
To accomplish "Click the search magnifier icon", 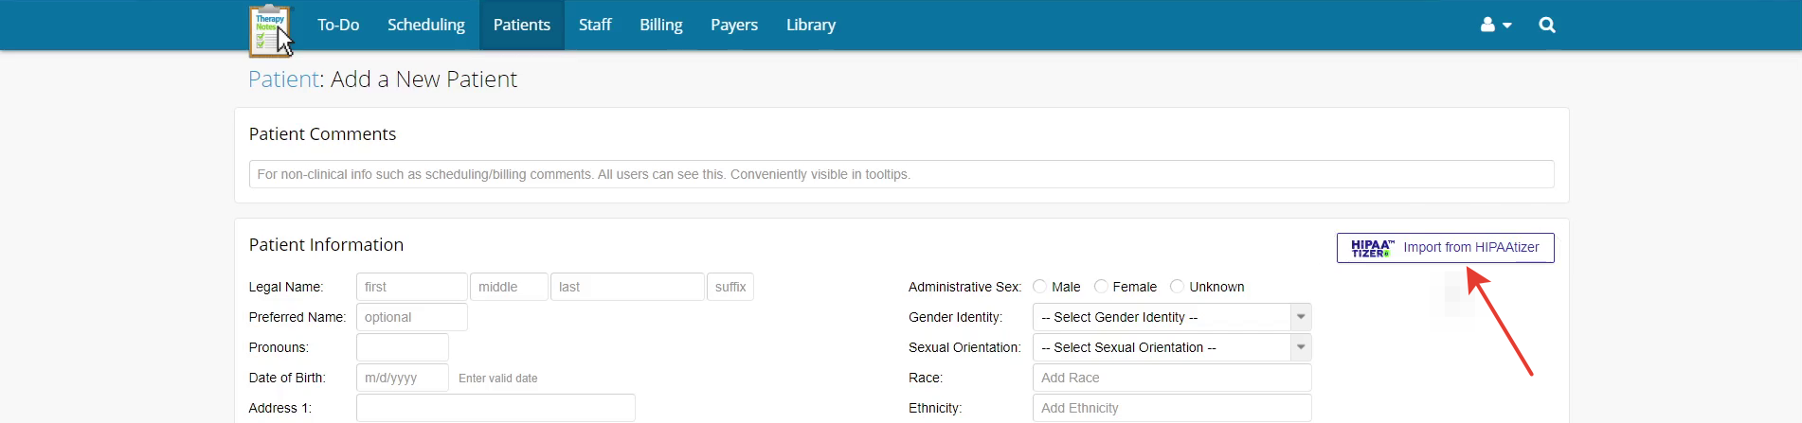I will [x=1546, y=26].
